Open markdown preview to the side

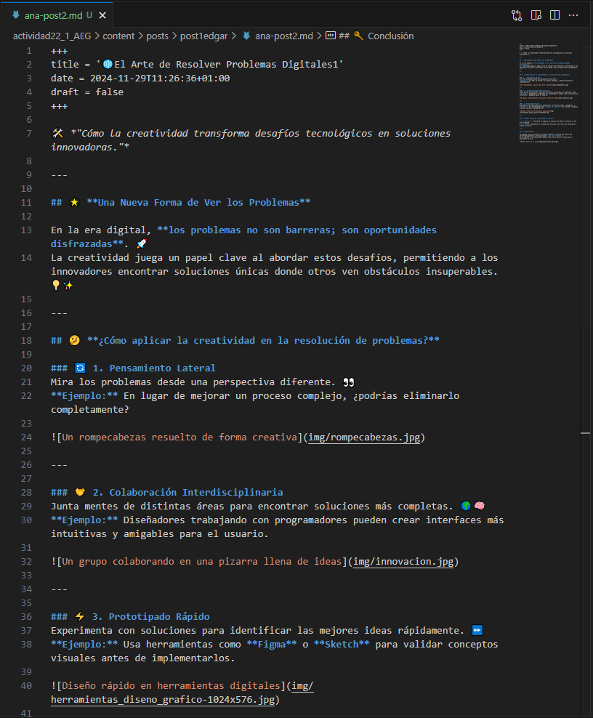pos(536,15)
